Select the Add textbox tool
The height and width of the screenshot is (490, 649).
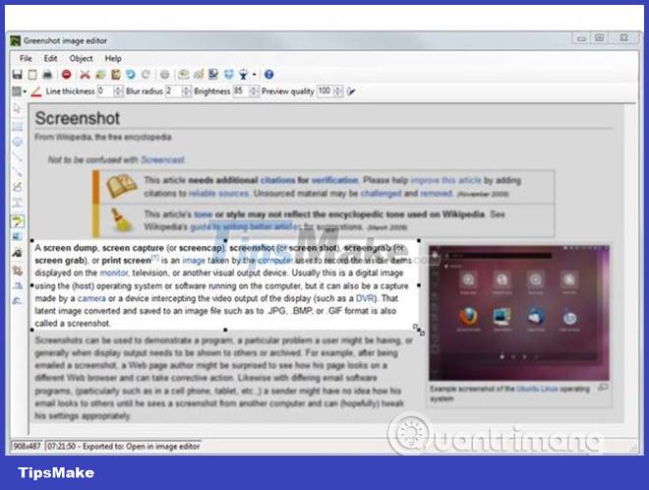tap(17, 203)
